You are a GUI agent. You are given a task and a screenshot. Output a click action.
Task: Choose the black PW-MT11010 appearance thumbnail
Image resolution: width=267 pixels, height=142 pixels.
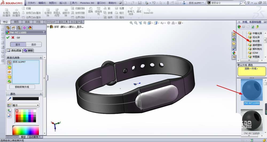click(252, 120)
